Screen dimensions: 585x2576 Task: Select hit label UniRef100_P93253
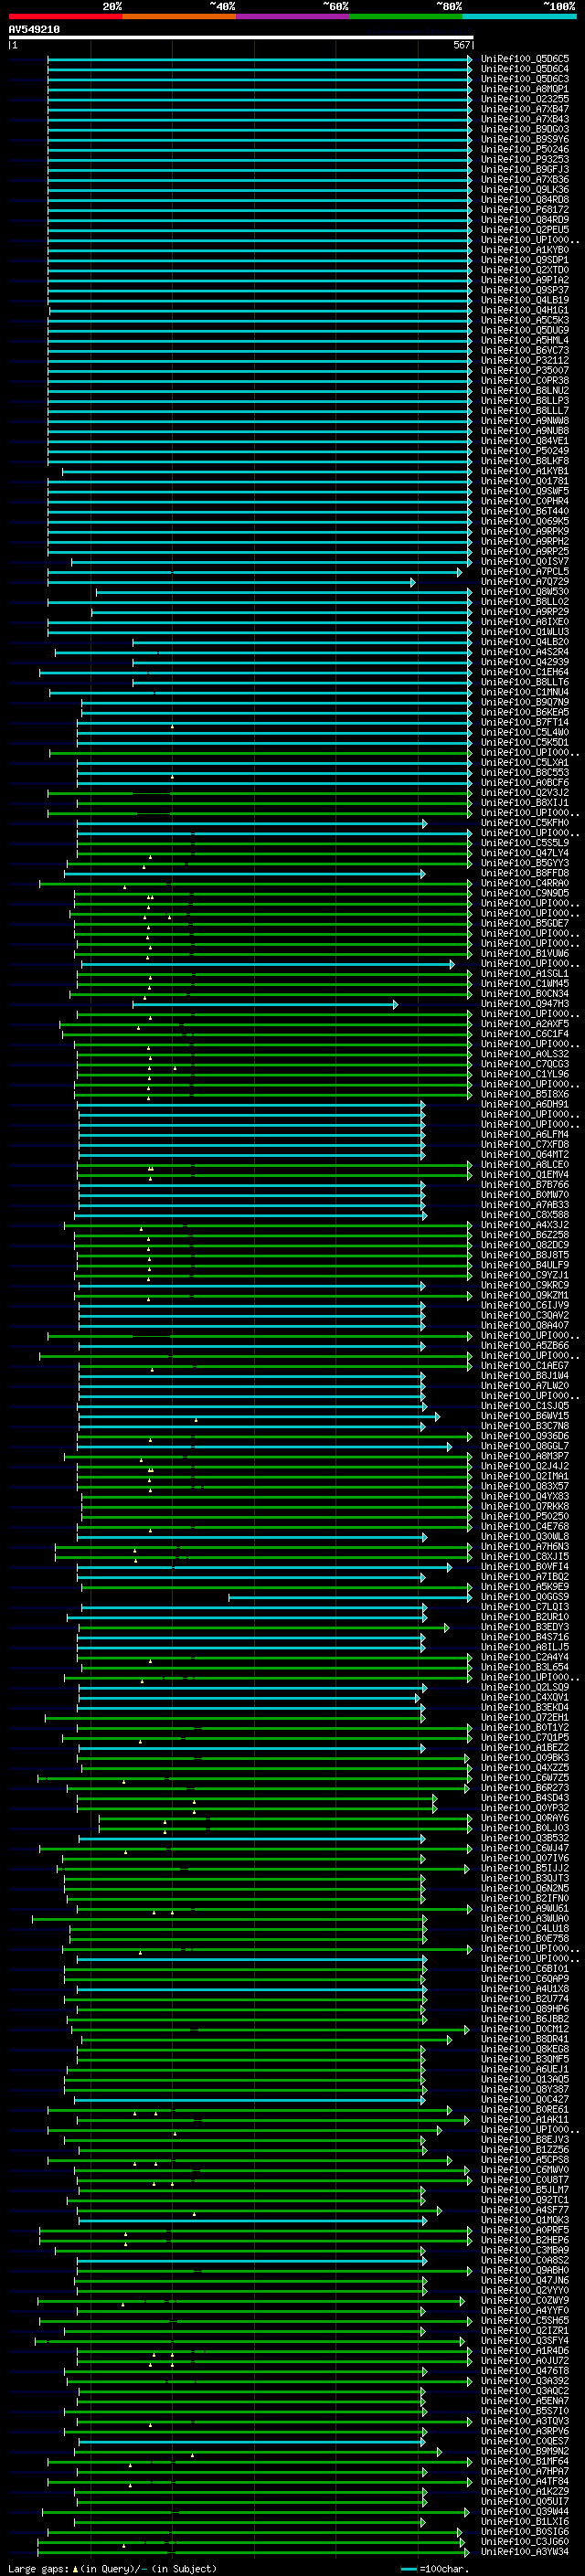(525, 159)
